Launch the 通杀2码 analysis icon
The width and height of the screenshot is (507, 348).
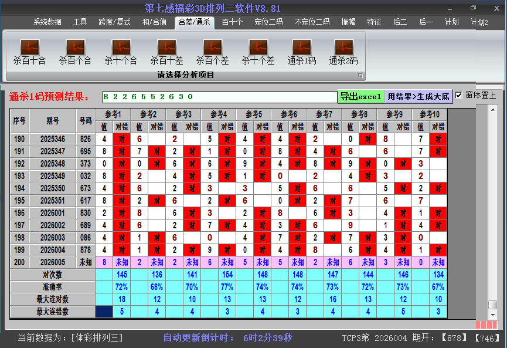click(x=343, y=48)
